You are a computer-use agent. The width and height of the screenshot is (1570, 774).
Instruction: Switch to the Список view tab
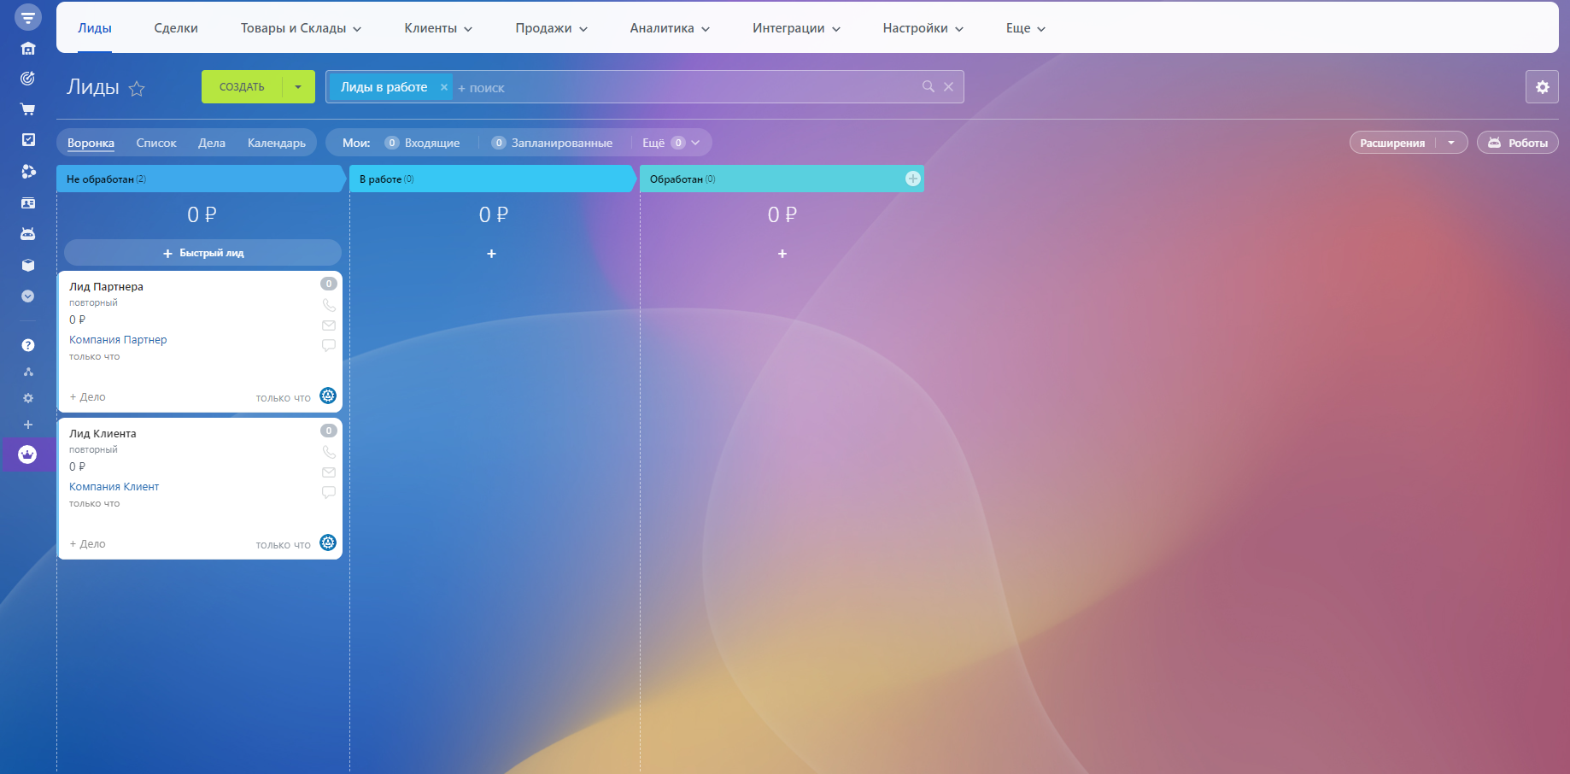156,143
